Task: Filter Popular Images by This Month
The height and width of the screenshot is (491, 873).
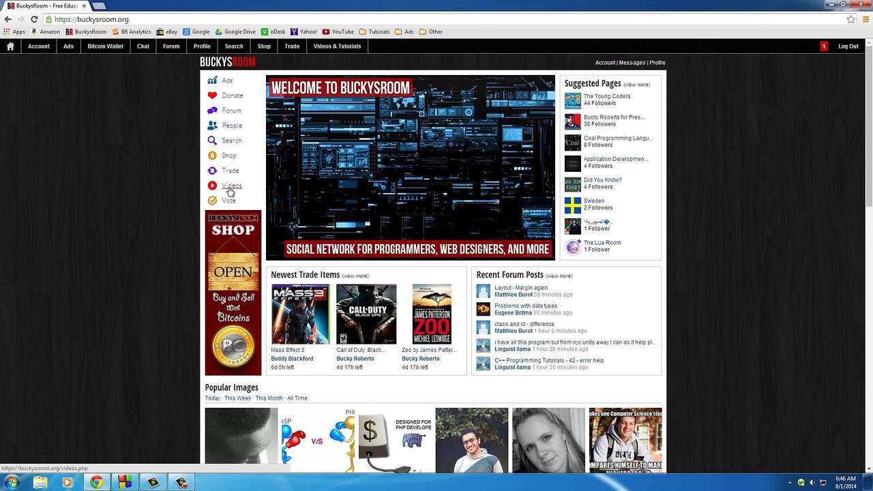Action: click(269, 398)
